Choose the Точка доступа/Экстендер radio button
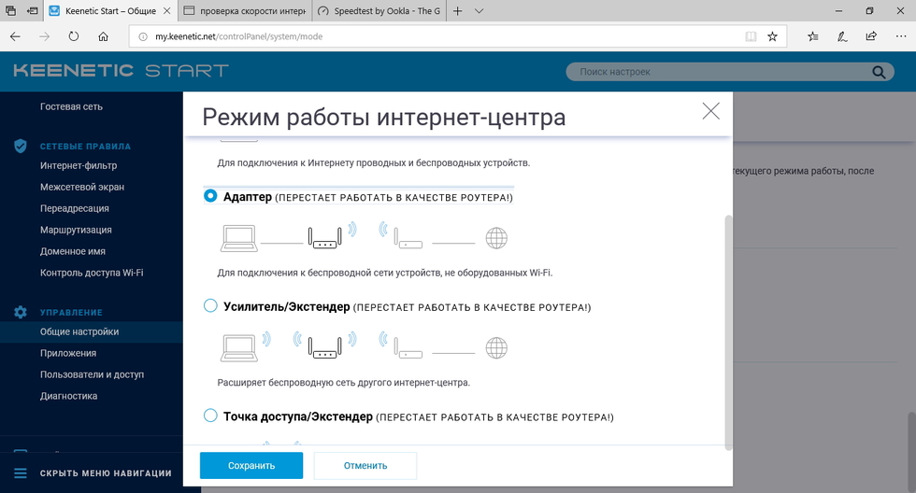 click(210, 416)
